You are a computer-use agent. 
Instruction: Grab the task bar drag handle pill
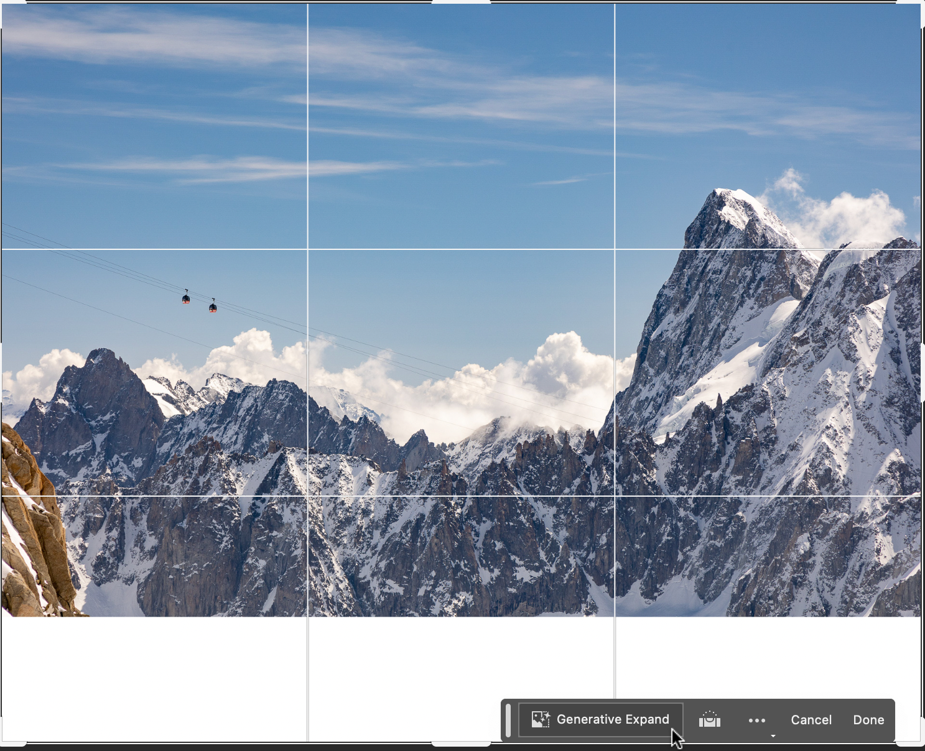coord(508,719)
